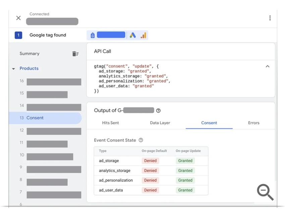Select the Google Analytics bar chart icon
Viewport: 285px width, 214px height.
pyautogui.click(x=143, y=35)
